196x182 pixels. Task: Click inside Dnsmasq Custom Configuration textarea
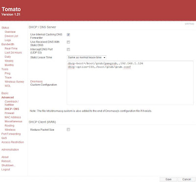click(x=130, y=83)
